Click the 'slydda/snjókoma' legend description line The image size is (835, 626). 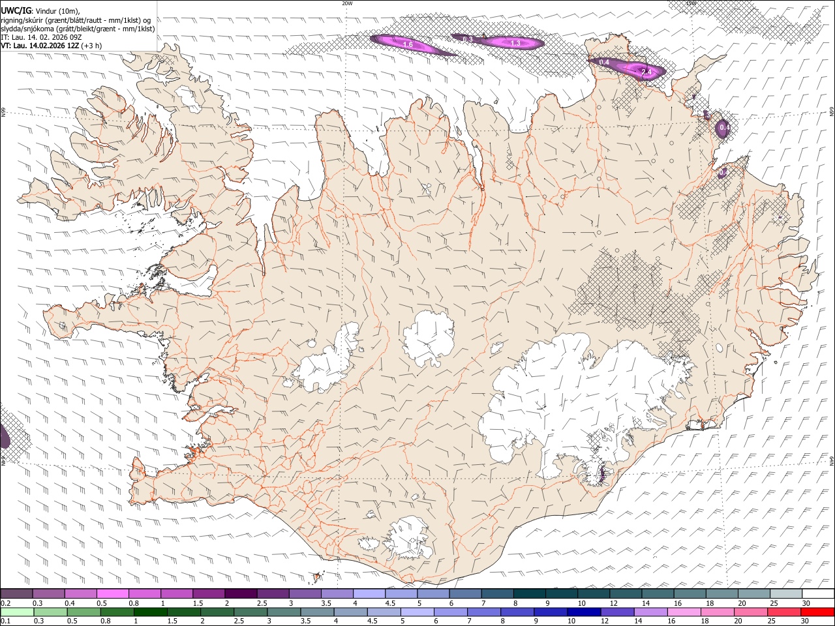point(78,29)
